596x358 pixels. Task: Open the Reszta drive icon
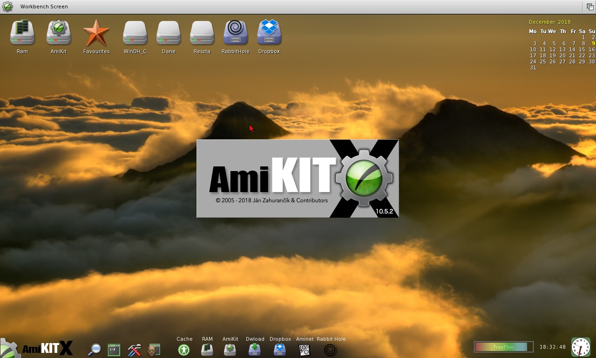coord(202,33)
